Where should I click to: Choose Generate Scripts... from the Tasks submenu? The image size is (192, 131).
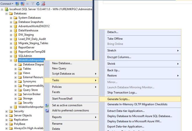coord(118,99)
